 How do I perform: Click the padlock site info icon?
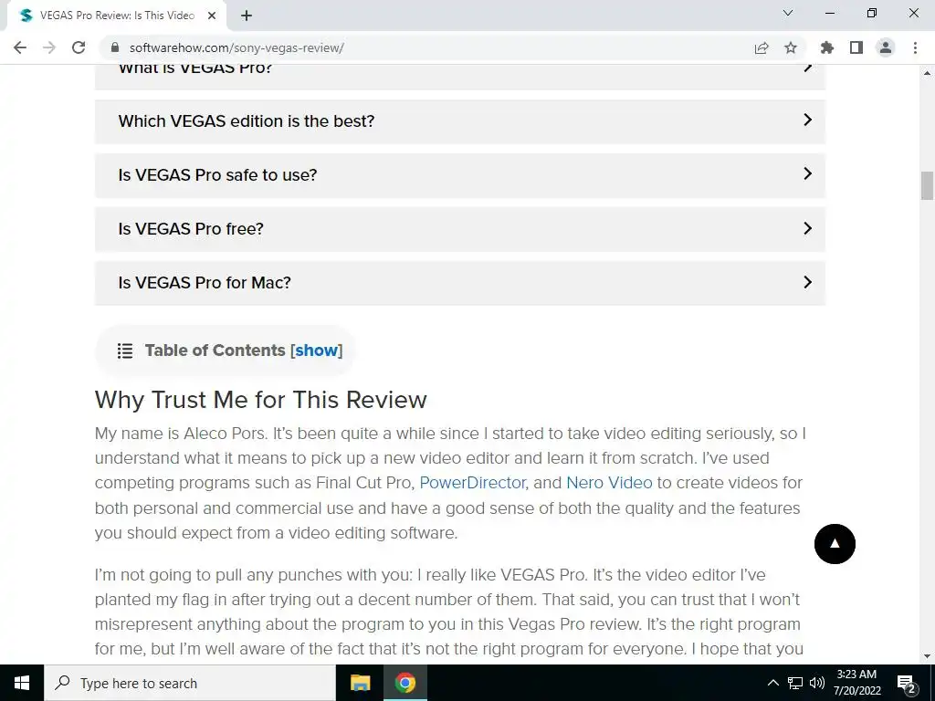click(x=116, y=47)
